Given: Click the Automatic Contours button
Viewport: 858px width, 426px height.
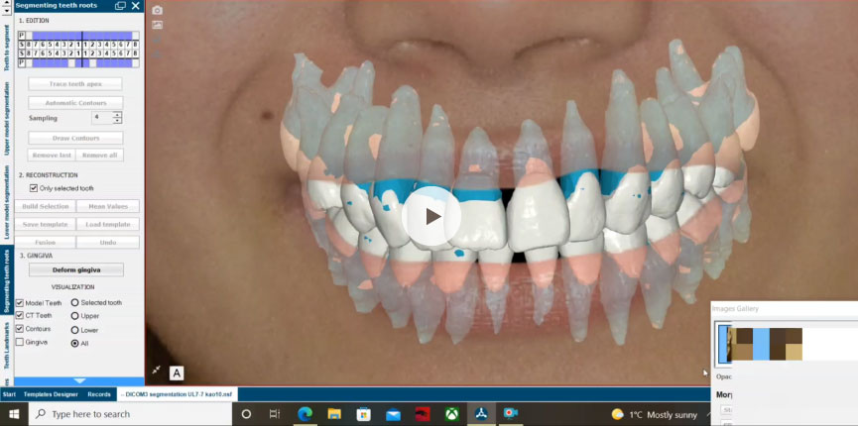Looking at the screenshot, I should coord(75,103).
